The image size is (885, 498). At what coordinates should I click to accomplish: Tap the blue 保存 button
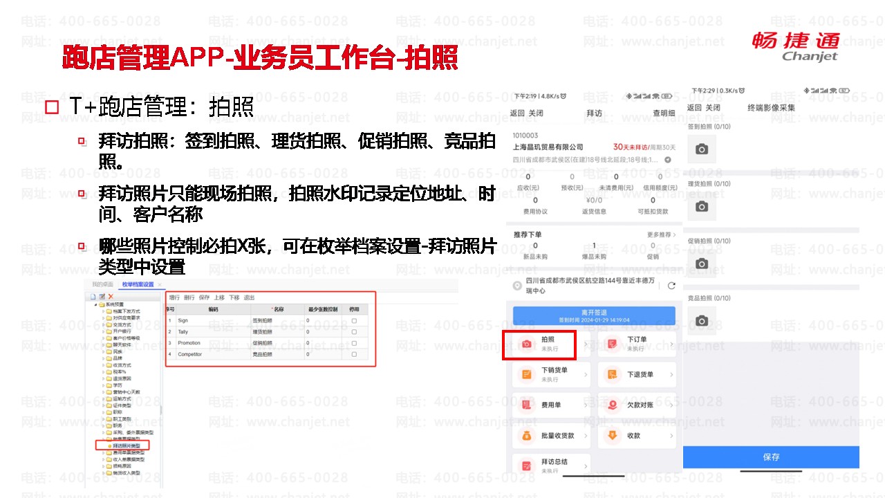[x=772, y=457]
